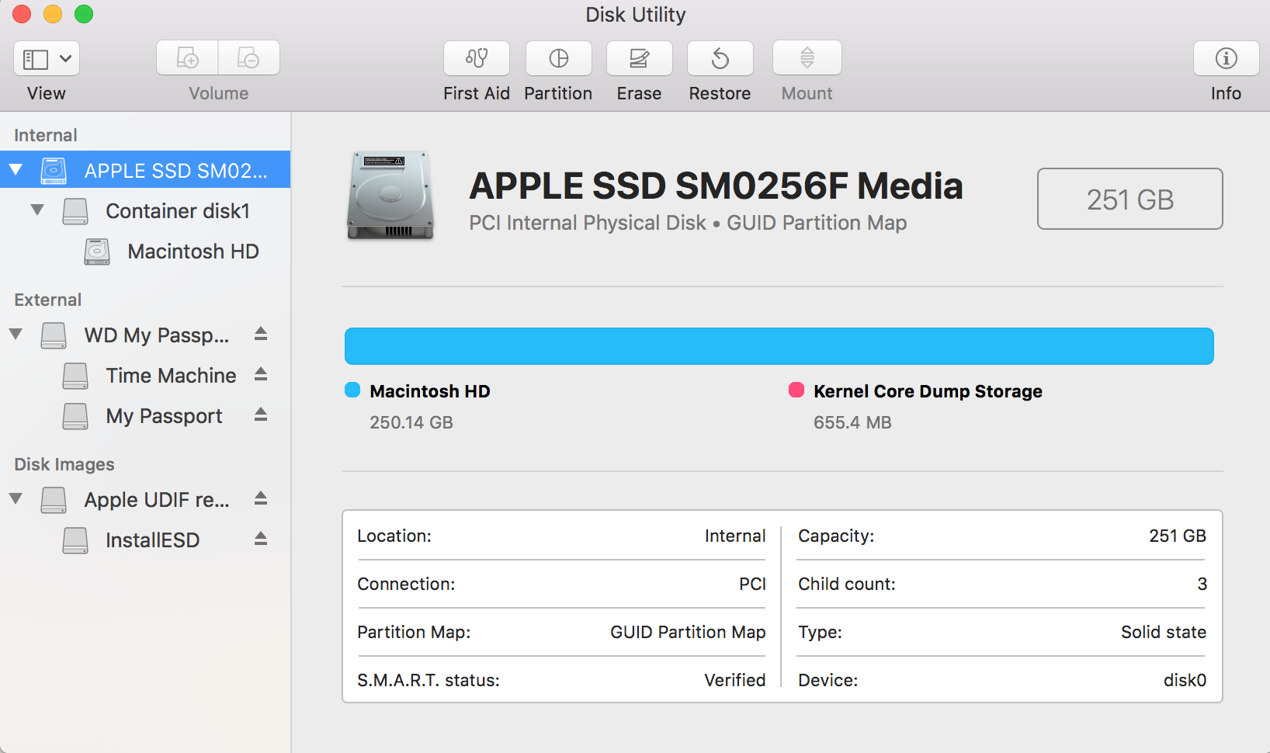Click the 250.14 GB size value
Screen dimensions: 1270x753
[x=411, y=422]
